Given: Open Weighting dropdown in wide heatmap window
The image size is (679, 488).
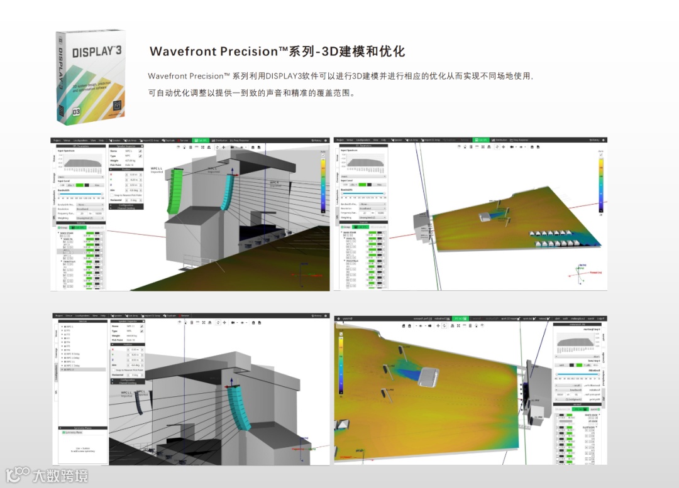Looking at the screenshot, I should (372, 217).
